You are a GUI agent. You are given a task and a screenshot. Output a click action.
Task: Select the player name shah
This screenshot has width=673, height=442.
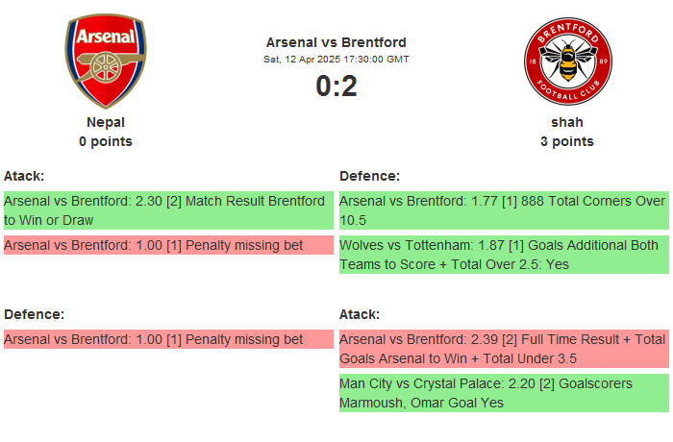point(567,122)
